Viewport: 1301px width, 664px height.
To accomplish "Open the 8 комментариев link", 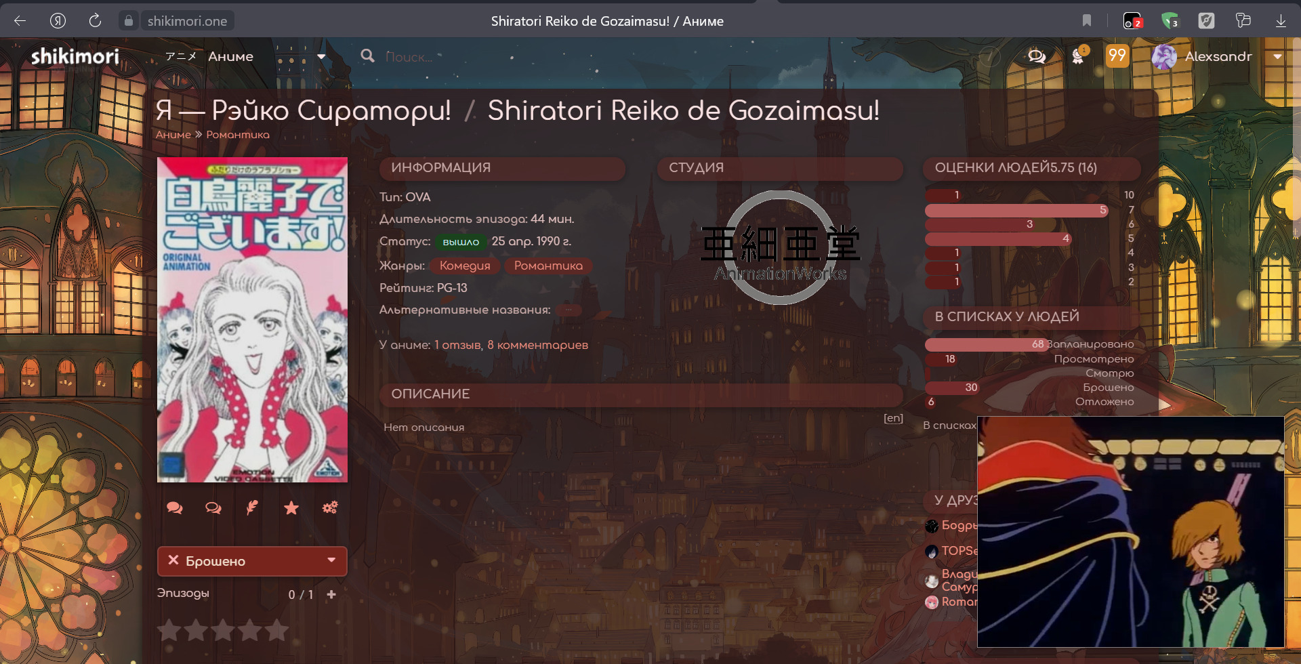I will [537, 345].
